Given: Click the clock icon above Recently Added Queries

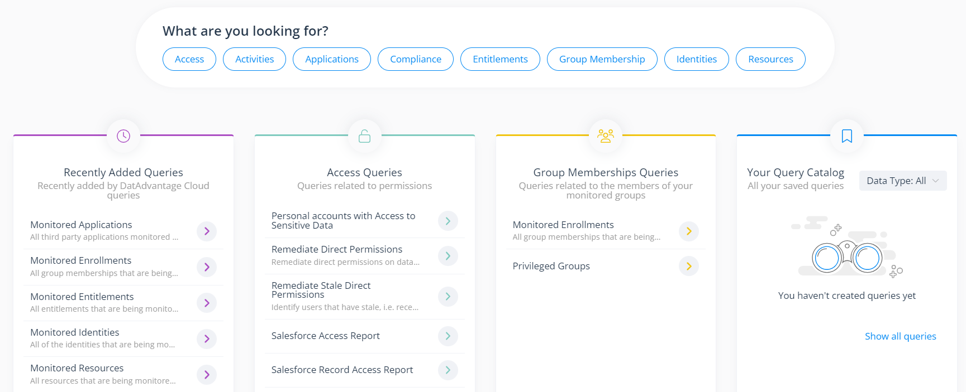Looking at the screenshot, I should [123, 135].
